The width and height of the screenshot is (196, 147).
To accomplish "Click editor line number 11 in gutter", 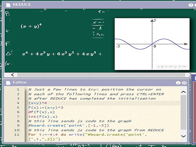I will point(17,135).
